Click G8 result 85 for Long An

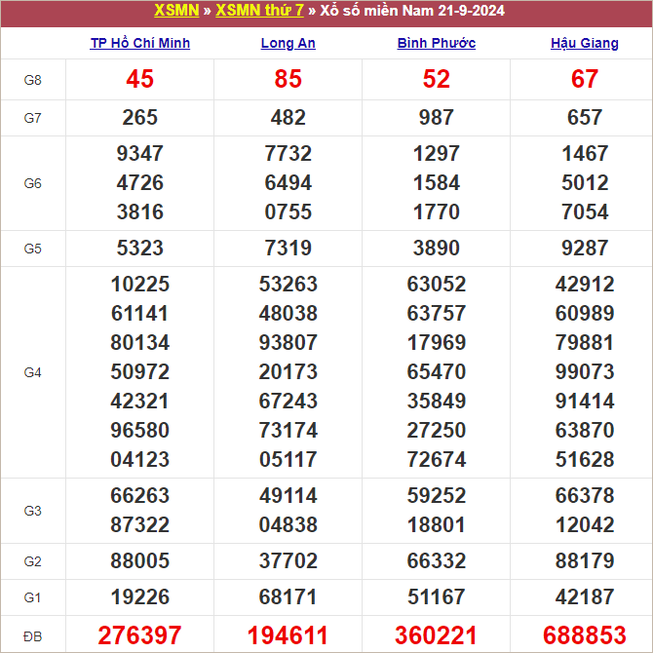(288, 79)
